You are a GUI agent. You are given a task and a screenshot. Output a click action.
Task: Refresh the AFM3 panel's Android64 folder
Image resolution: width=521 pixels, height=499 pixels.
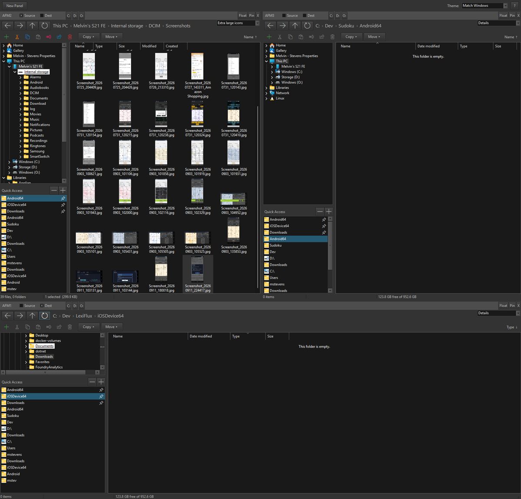pos(307,26)
